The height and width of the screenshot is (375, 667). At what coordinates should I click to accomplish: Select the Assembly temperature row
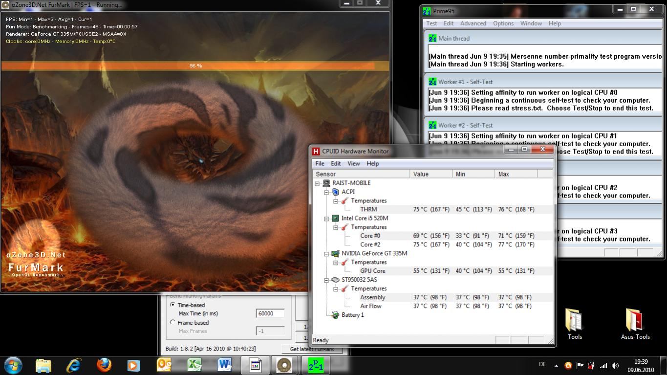[432, 297]
